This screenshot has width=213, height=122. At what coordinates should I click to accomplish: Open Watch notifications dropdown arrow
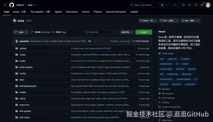tap(155, 21)
